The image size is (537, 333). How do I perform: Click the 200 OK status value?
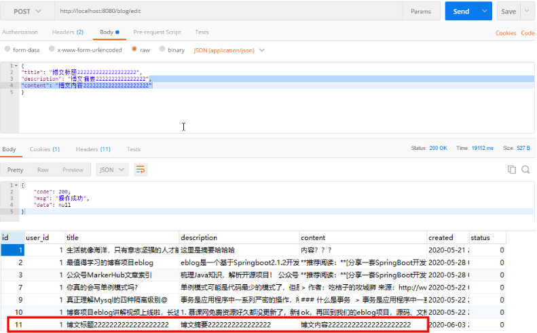[438, 149]
